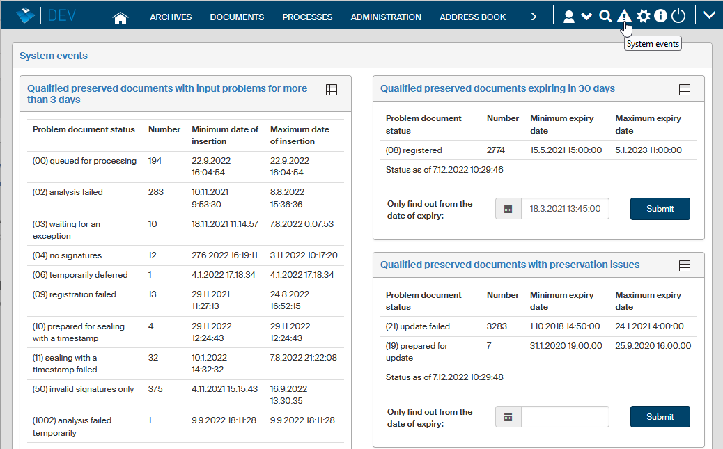This screenshot has height=449, width=723.
Task: Click the empty preservation issues expiry date field
Action: (x=565, y=417)
